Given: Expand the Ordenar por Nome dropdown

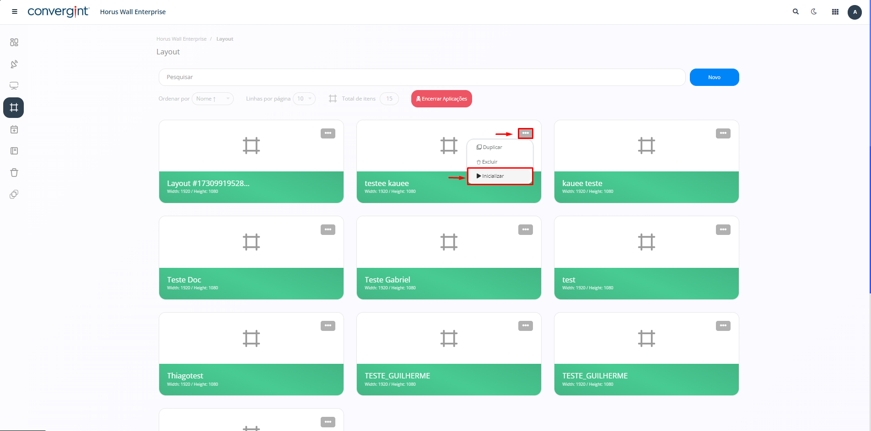Looking at the screenshot, I should pyautogui.click(x=213, y=99).
